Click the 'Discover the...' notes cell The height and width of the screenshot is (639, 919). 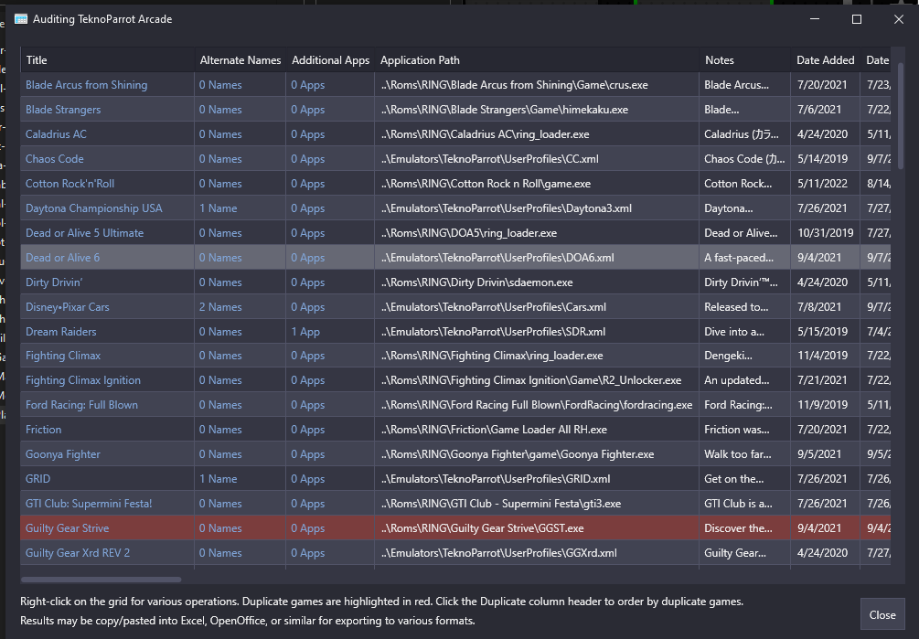point(744,527)
